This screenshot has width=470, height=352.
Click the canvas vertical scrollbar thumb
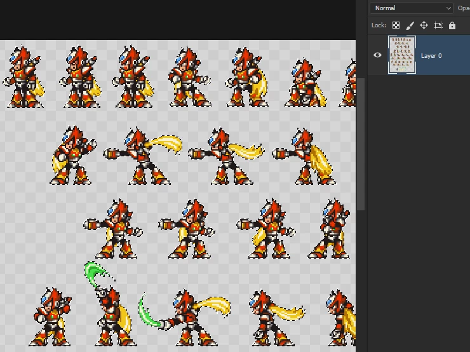tap(361, 144)
